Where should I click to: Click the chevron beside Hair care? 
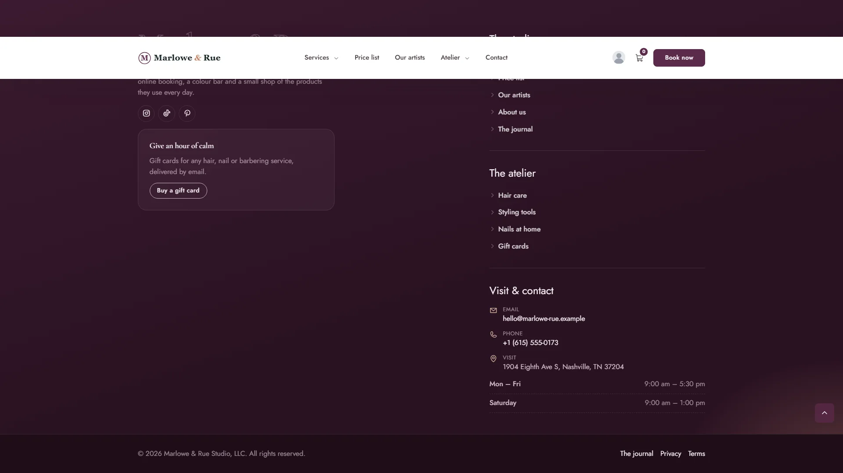[x=492, y=196]
